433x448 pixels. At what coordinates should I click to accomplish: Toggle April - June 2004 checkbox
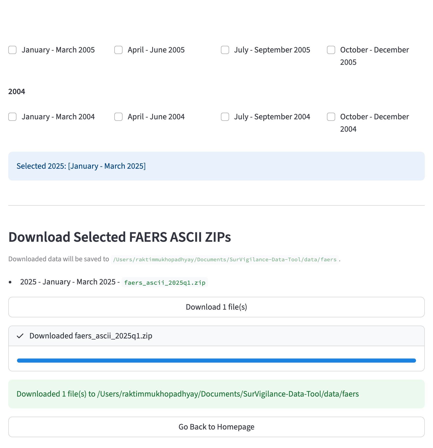[118, 117]
